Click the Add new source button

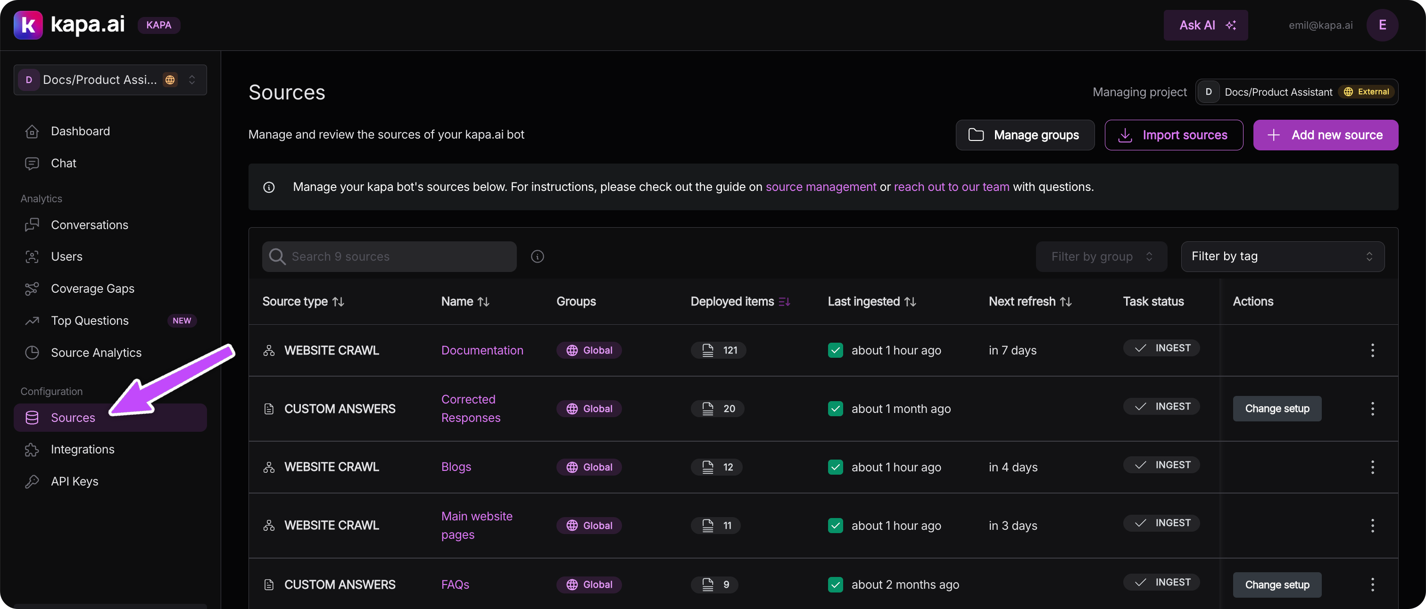tap(1325, 135)
